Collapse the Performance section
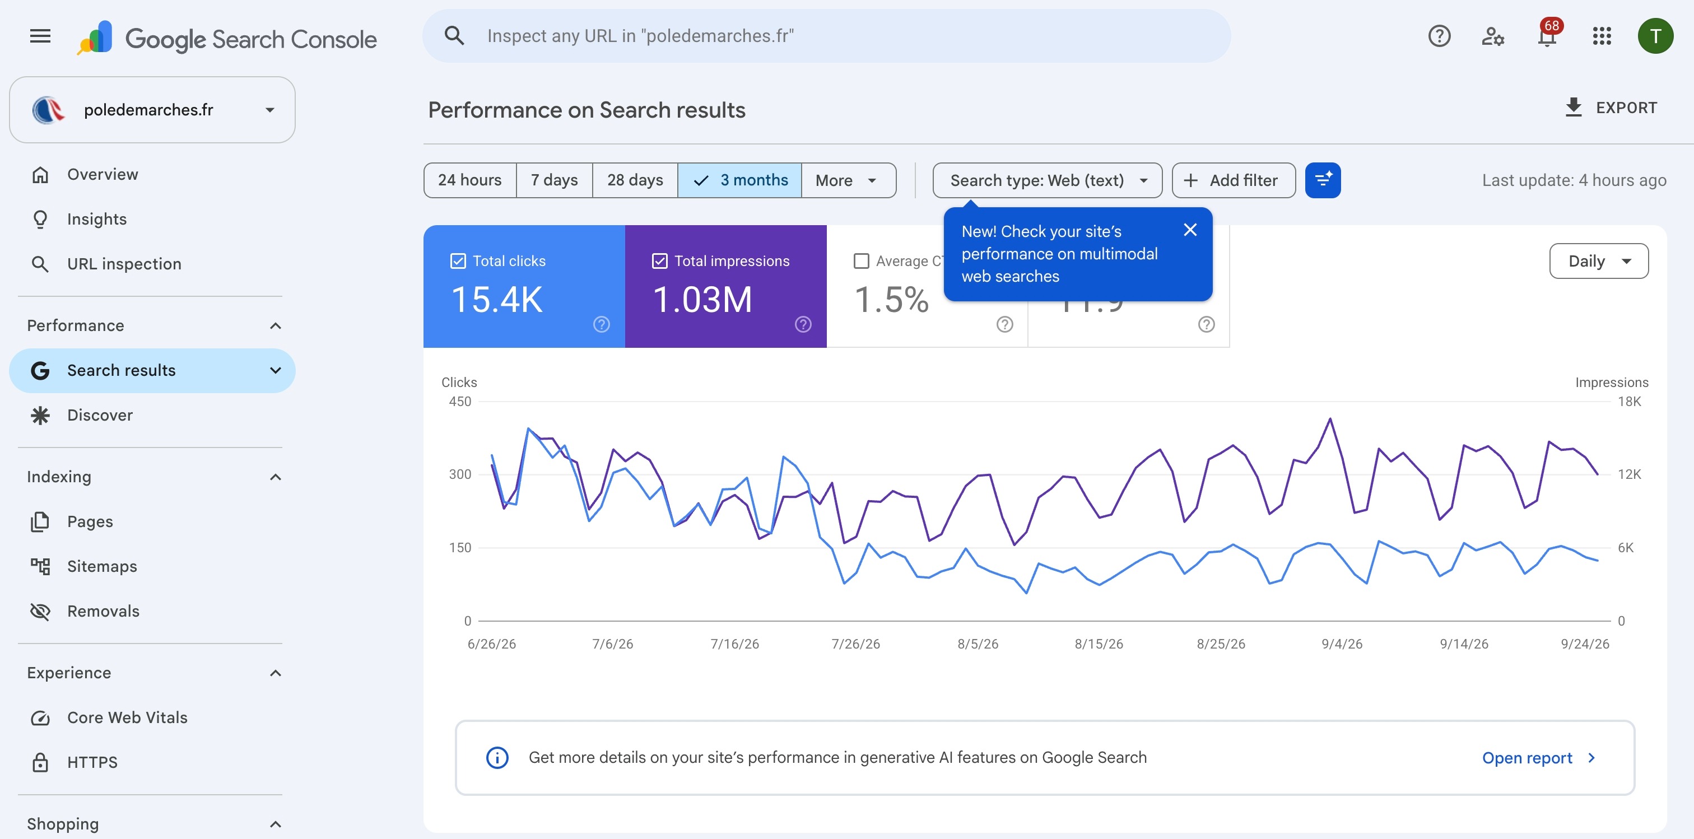 276,325
